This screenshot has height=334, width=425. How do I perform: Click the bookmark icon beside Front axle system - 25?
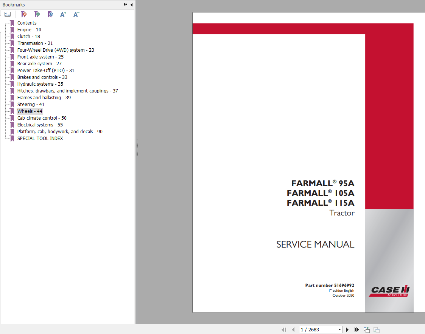[x=12, y=57]
